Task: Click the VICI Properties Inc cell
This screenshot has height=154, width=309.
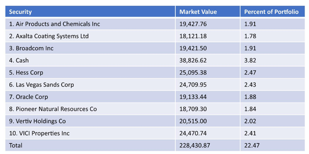Action: (x=90, y=133)
